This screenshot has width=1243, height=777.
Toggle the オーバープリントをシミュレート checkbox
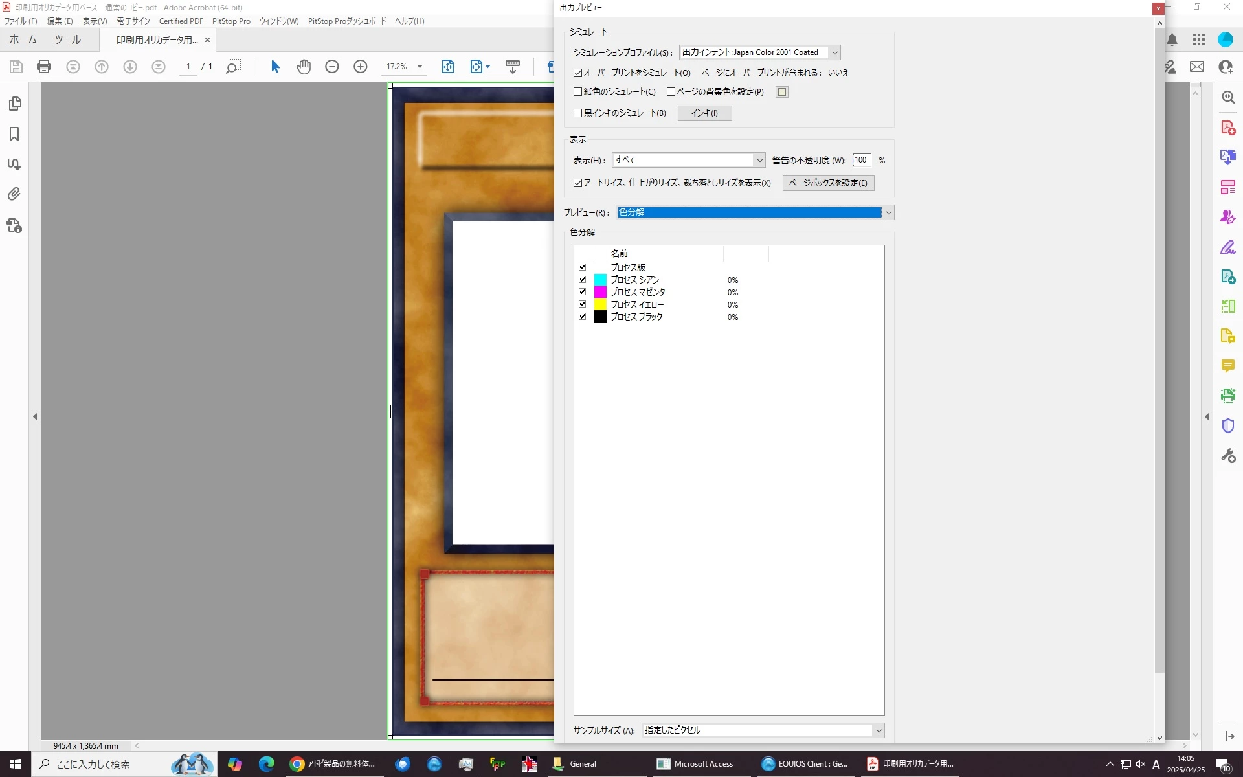578,73
